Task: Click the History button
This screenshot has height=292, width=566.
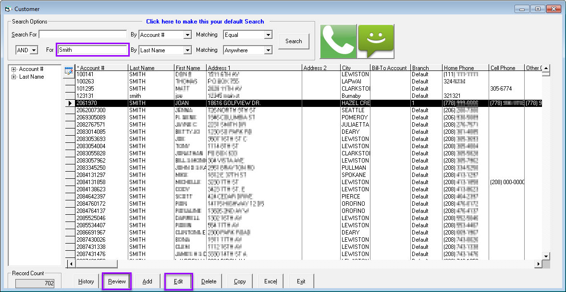Action: (x=86, y=281)
